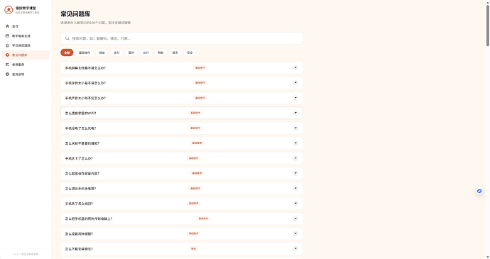Screen dimensions: 490x259
Task: Click question text 手机声音太小听不见怎么办
Action: (85, 98)
